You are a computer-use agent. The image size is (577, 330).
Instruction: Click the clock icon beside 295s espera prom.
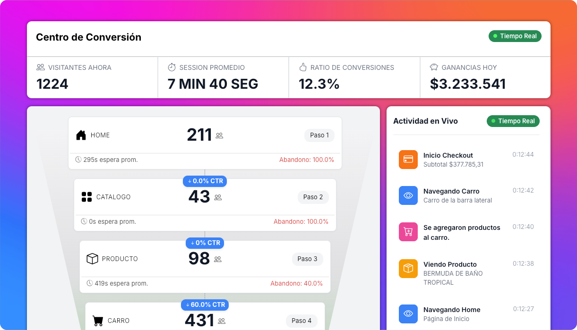pos(78,160)
